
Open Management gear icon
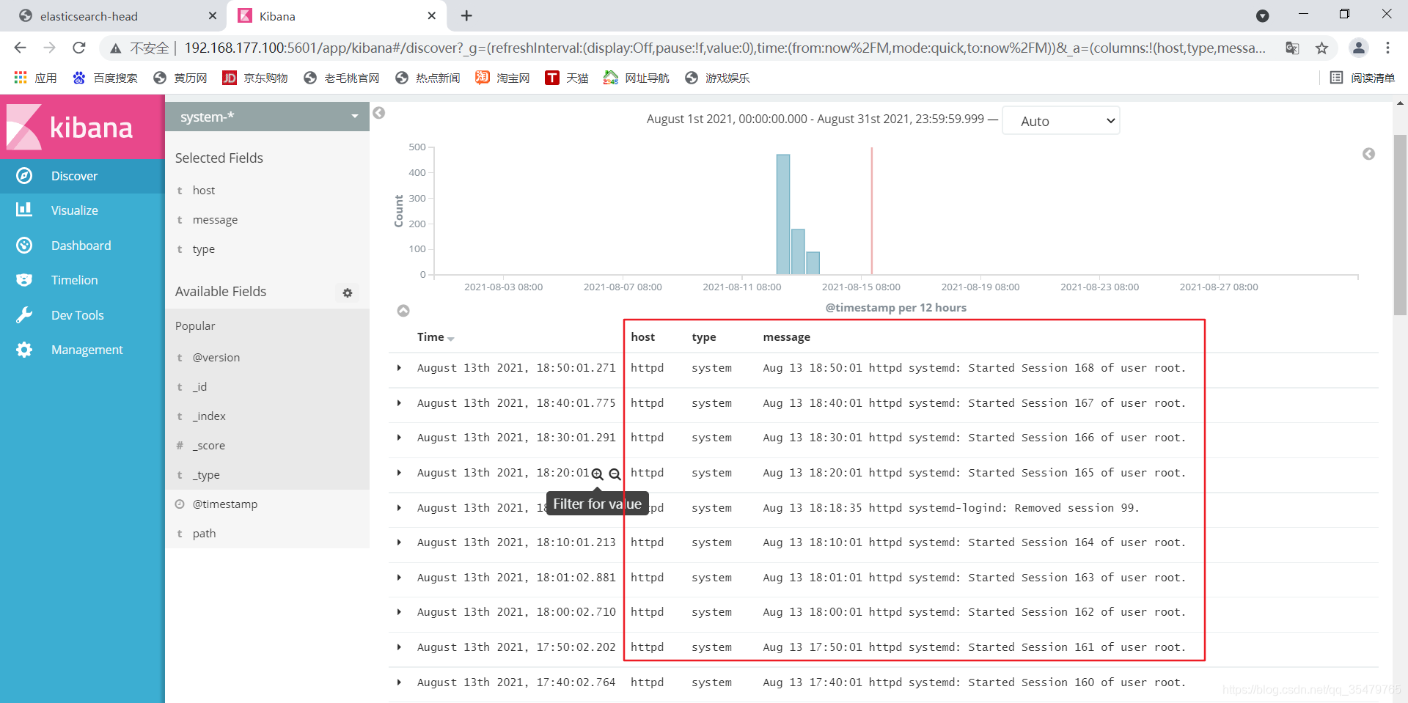coord(24,350)
